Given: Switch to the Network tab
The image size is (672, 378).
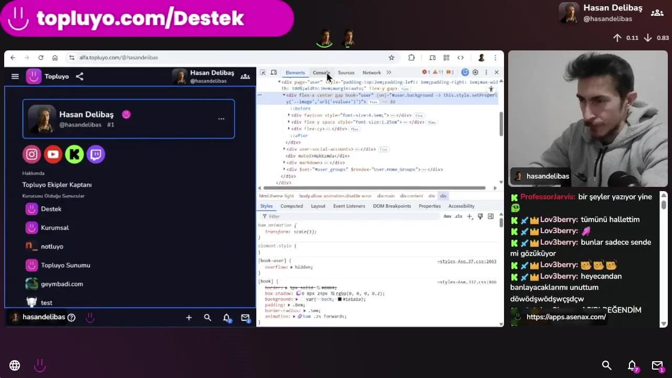Looking at the screenshot, I should coord(371,72).
